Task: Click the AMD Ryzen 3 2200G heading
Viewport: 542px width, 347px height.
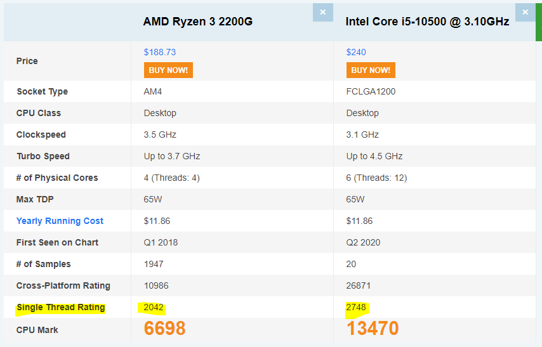Action: coord(198,22)
